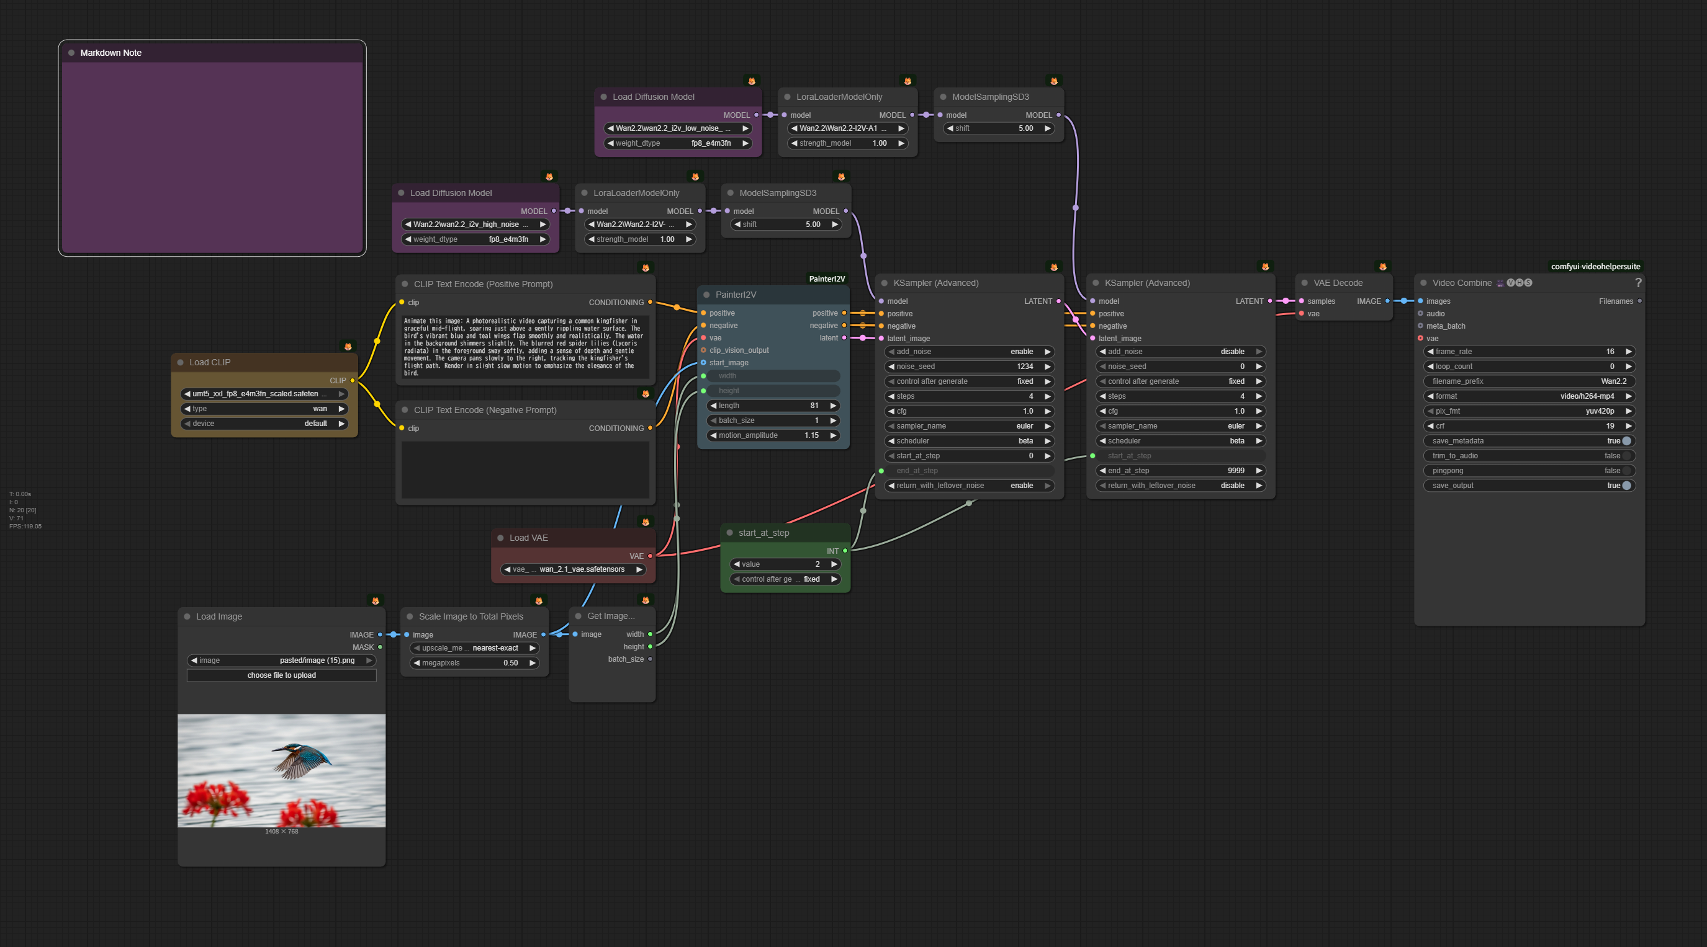Increase the motion_amplitude value with right arrow
Viewport: 1707px width, 947px height.
pos(833,435)
